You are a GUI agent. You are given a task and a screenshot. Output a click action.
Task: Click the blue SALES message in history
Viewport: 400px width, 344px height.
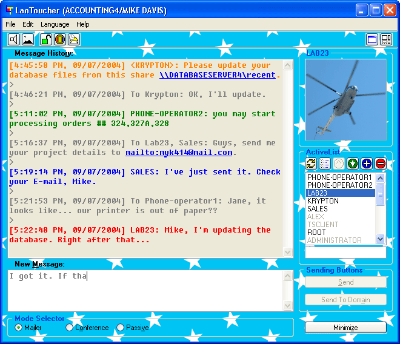145,177
